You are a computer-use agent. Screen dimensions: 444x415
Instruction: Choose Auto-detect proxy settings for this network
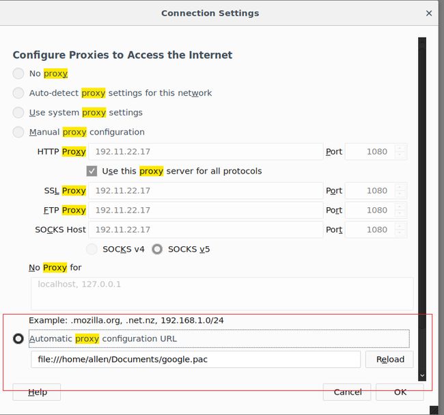coord(18,93)
